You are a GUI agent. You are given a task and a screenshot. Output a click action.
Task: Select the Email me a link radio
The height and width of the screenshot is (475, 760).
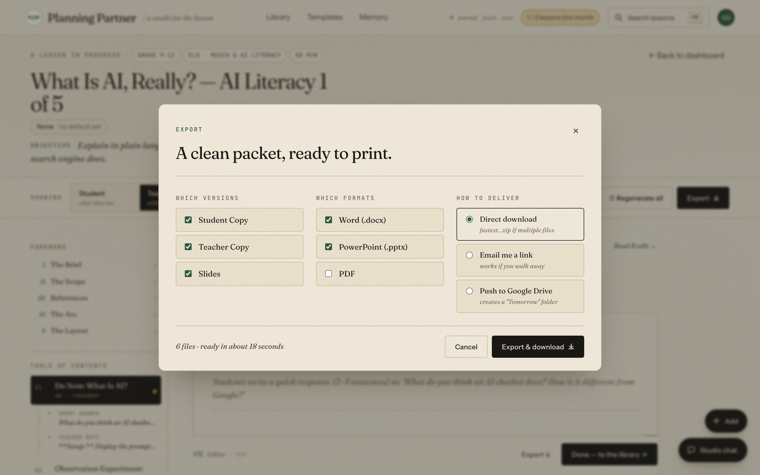click(469, 255)
